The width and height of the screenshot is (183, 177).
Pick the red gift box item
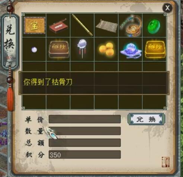59,26
